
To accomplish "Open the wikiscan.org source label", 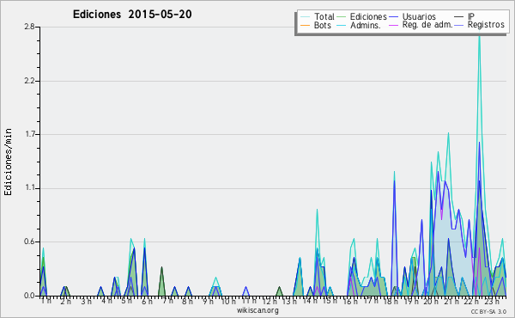I will point(257,310).
